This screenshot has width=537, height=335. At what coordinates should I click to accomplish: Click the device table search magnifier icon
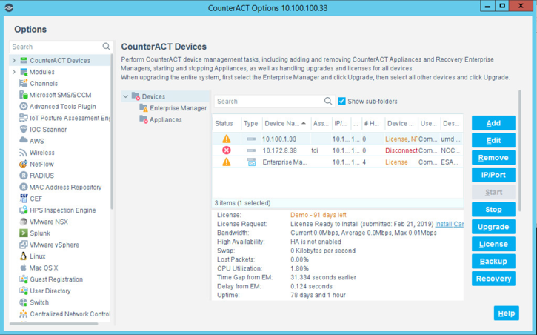[x=327, y=101]
